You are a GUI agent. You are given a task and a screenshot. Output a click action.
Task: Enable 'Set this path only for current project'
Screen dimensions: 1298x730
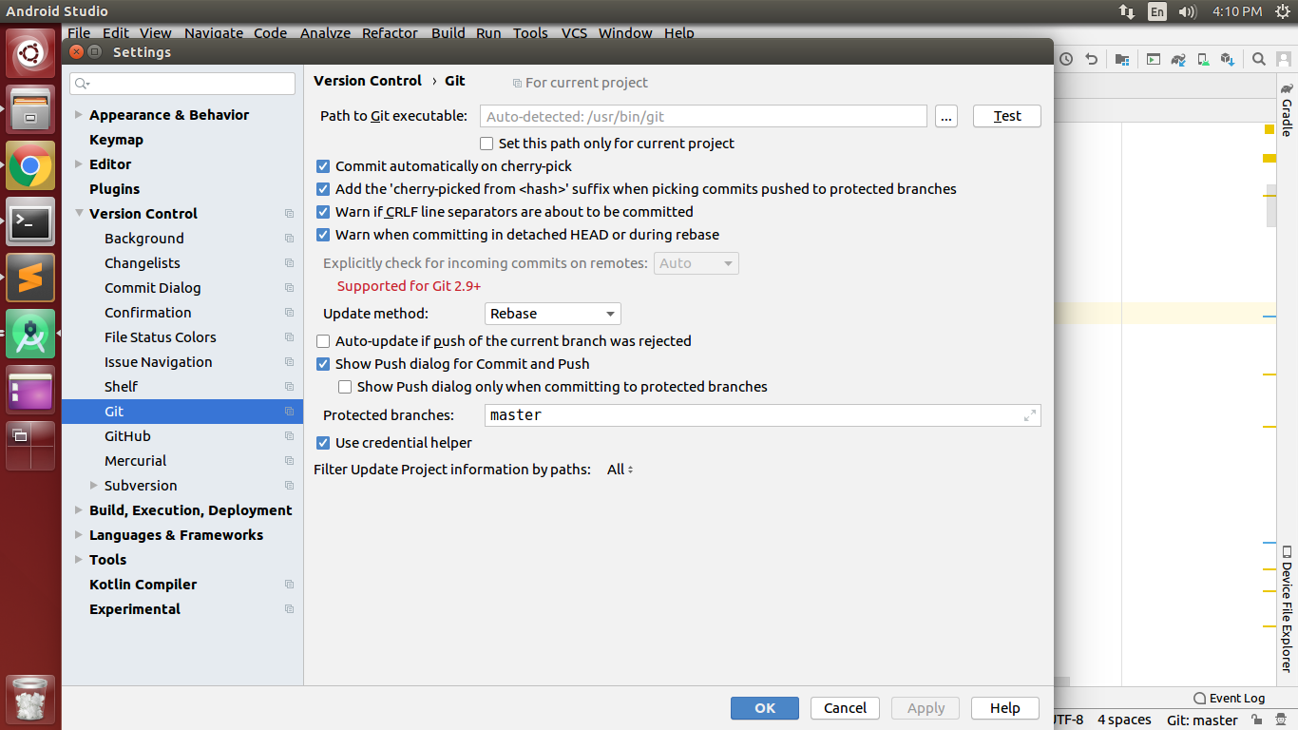[487, 144]
